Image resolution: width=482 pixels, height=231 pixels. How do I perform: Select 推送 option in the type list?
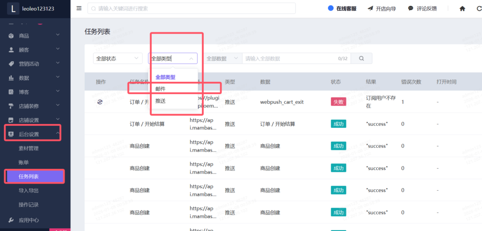pos(161,101)
